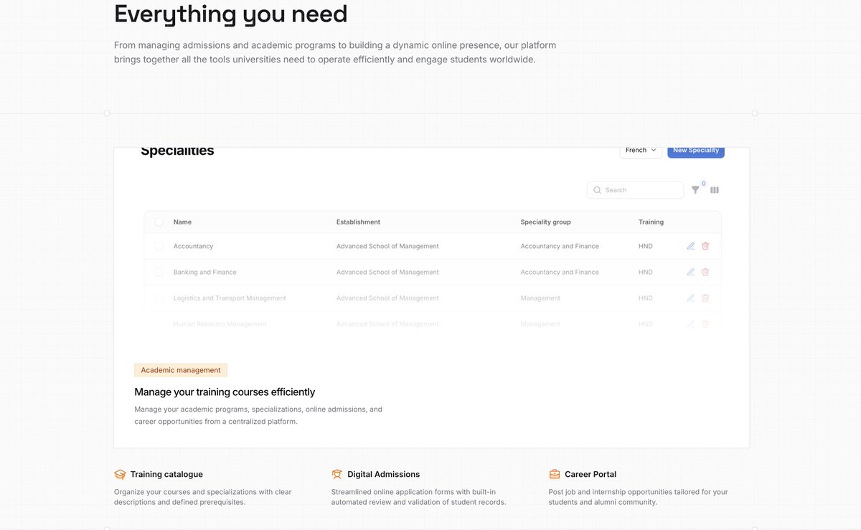This screenshot has width=861, height=530.
Task: Delete the Logistics and Transport Management row
Action: click(x=705, y=298)
